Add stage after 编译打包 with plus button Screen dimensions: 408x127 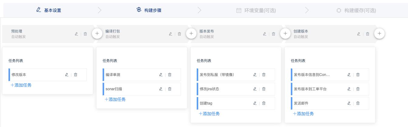pyautogui.click(x=191, y=34)
